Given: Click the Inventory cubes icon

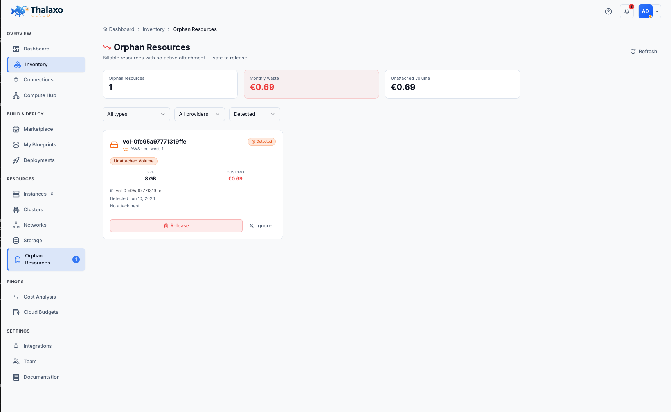Looking at the screenshot, I should tap(18, 65).
